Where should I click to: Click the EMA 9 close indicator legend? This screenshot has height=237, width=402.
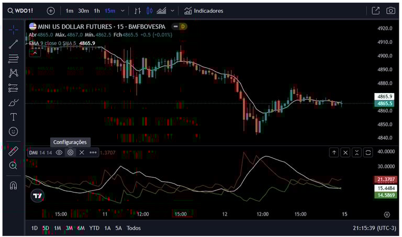click(x=52, y=43)
